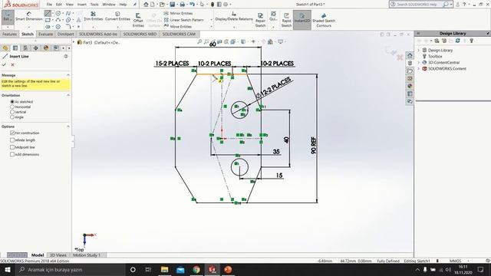Image resolution: width=491 pixels, height=276 pixels.
Task: Expand the Design Library tree node
Action: pyautogui.click(x=419, y=50)
